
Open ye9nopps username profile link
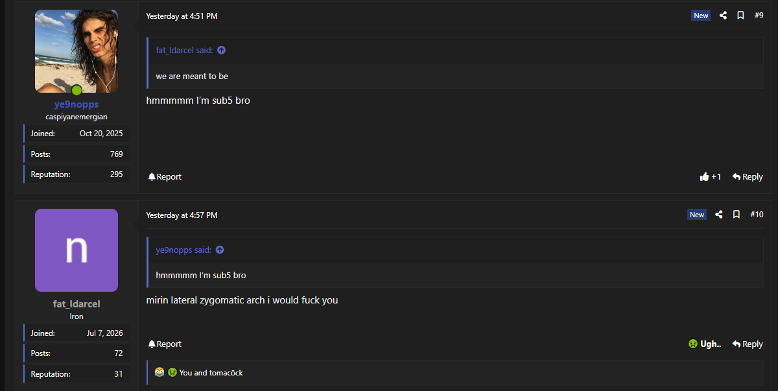[x=77, y=104]
